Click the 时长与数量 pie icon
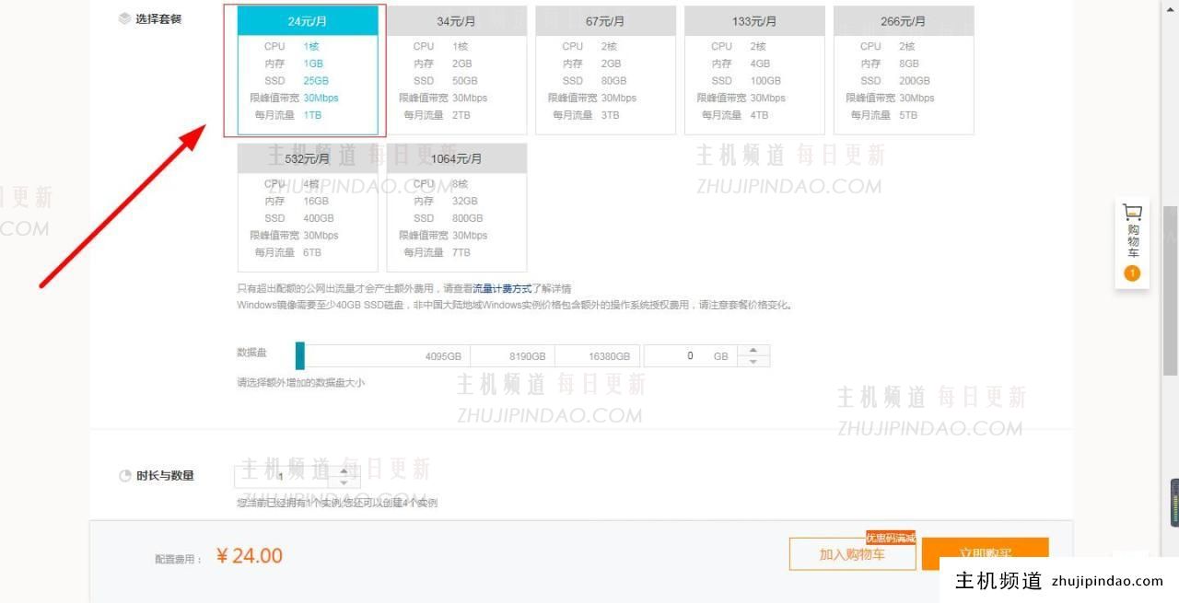 125,476
